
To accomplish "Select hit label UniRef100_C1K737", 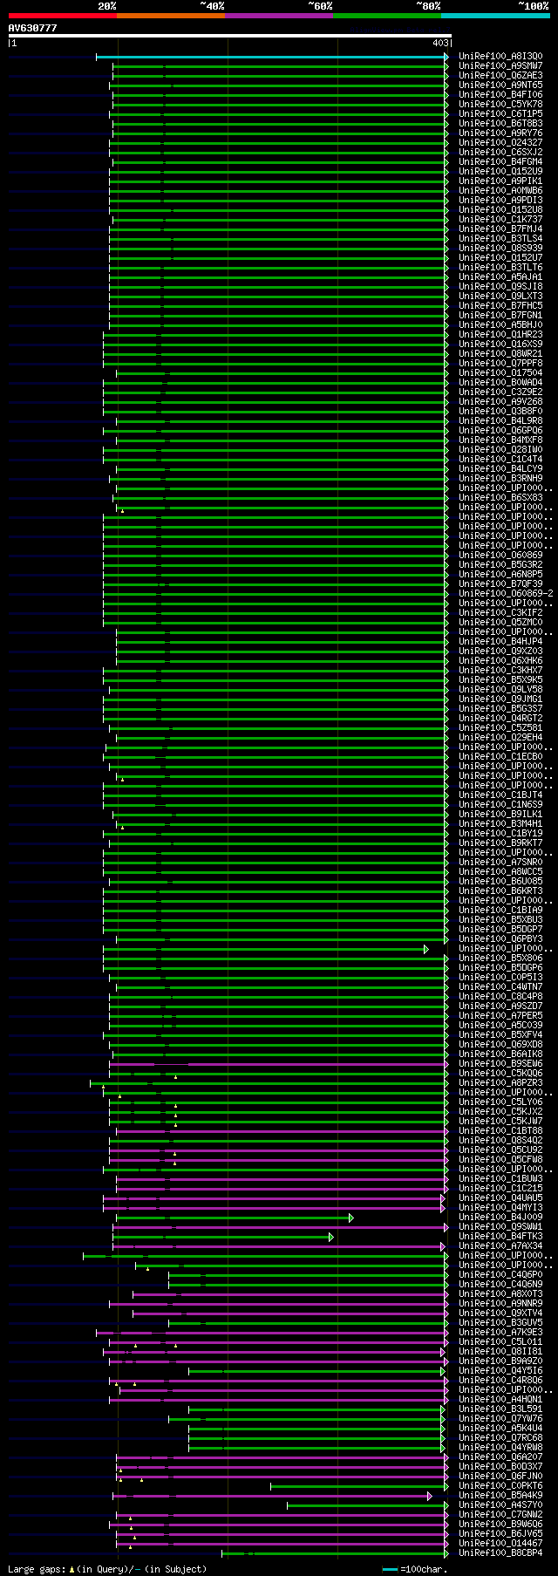I will 500,220.
